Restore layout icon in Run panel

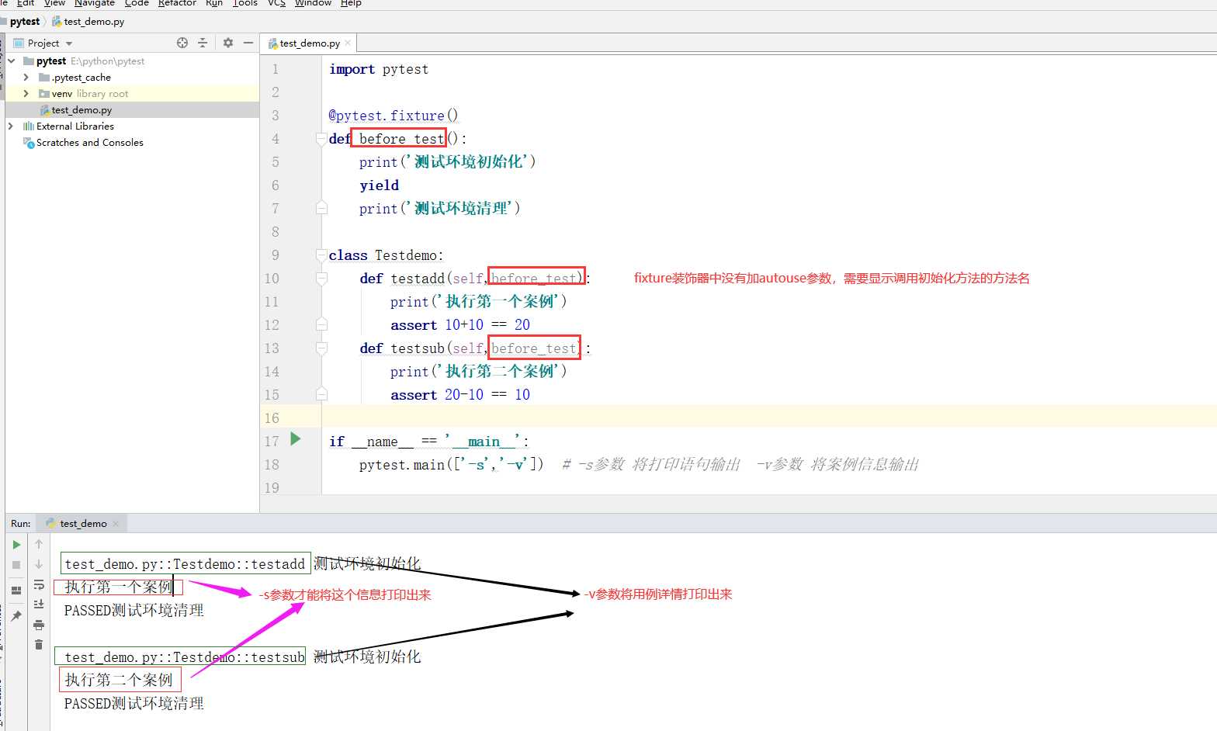tap(16, 591)
